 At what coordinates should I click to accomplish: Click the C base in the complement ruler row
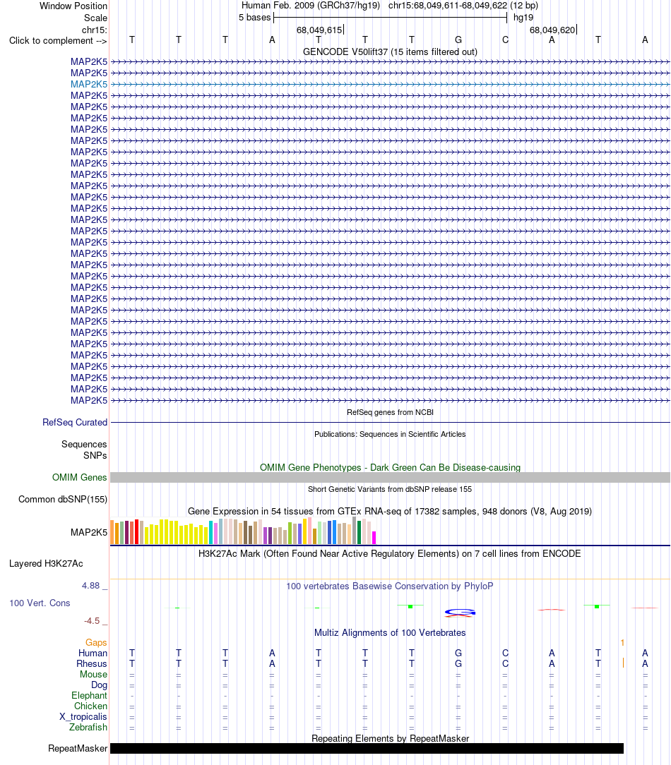(505, 40)
